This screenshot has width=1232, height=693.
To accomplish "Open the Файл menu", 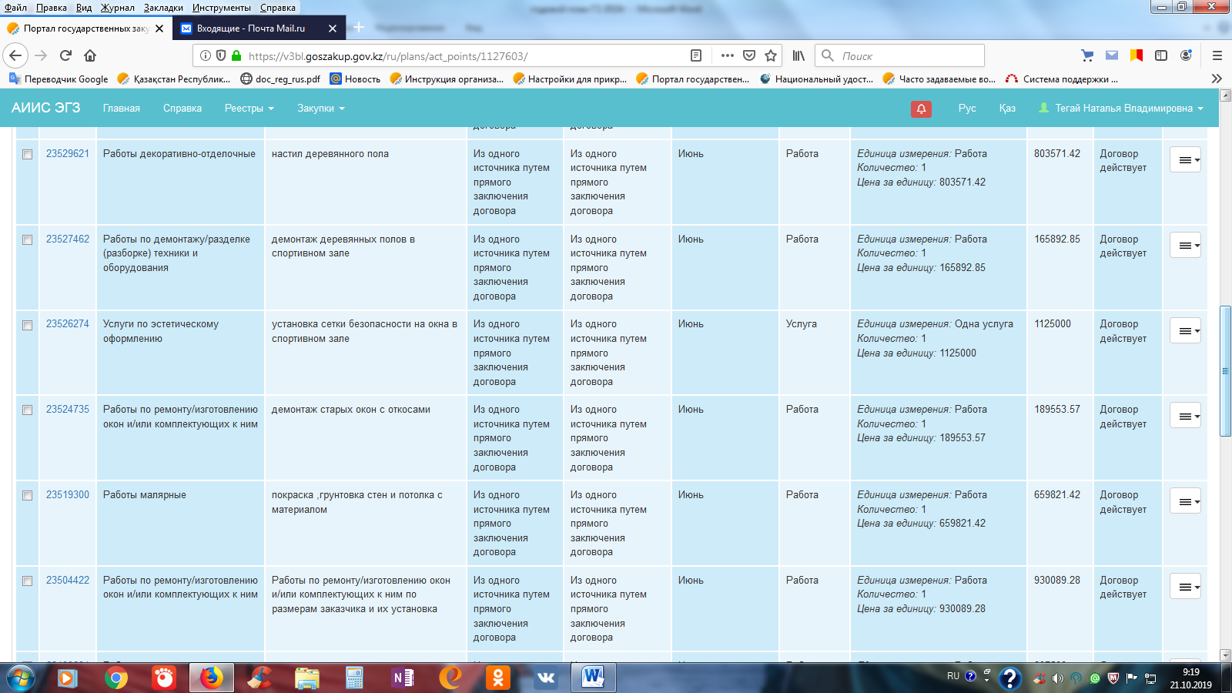I will tap(15, 7).
